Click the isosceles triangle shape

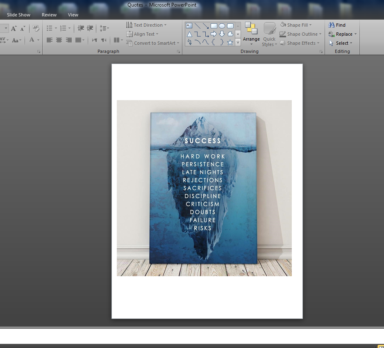click(x=189, y=34)
